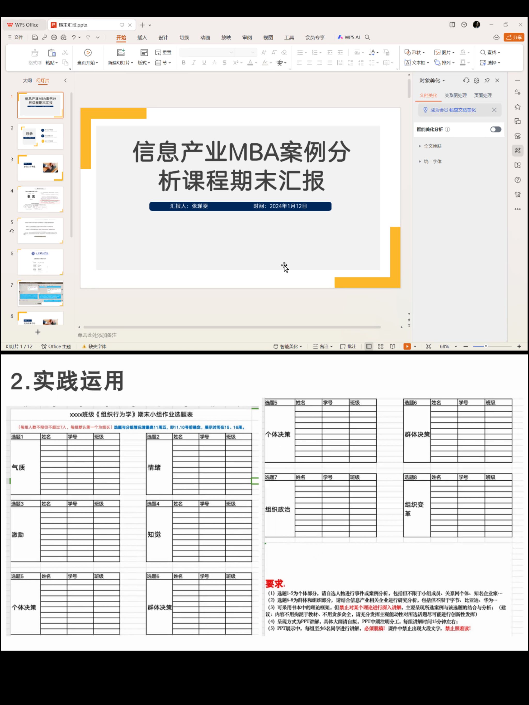The height and width of the screenshot is (705, 529).
Task: Expand the unify fonts section
Action: (430, 162)
